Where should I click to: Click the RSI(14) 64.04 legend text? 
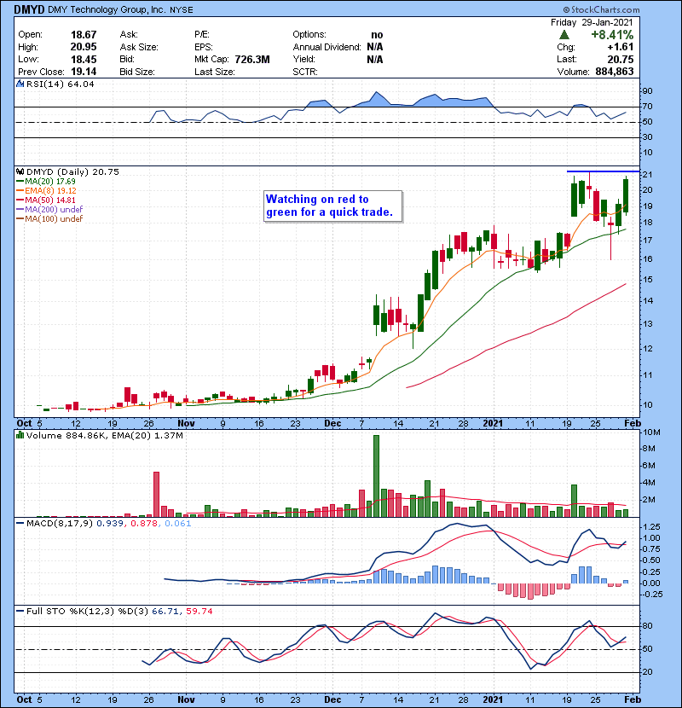[60, 84]
